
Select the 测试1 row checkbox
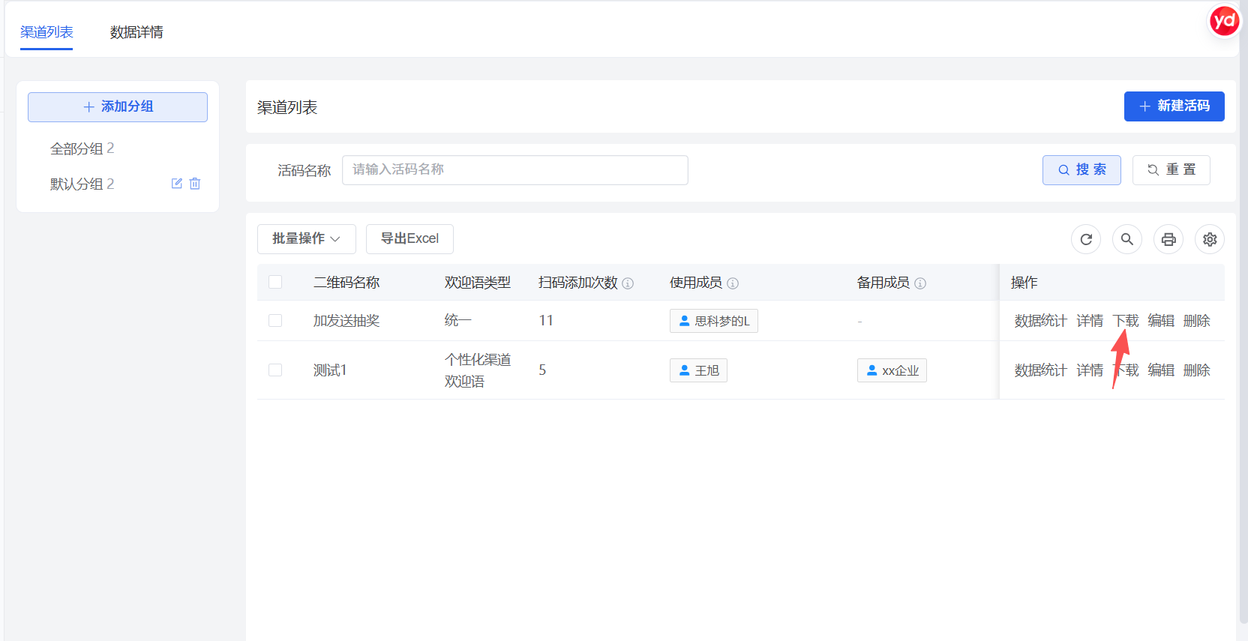275,370
